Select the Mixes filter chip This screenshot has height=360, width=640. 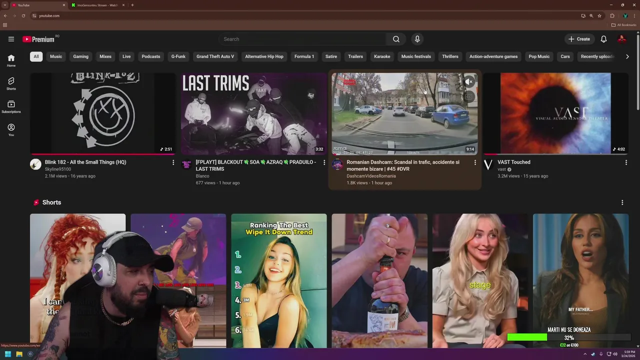pos(105,56)
